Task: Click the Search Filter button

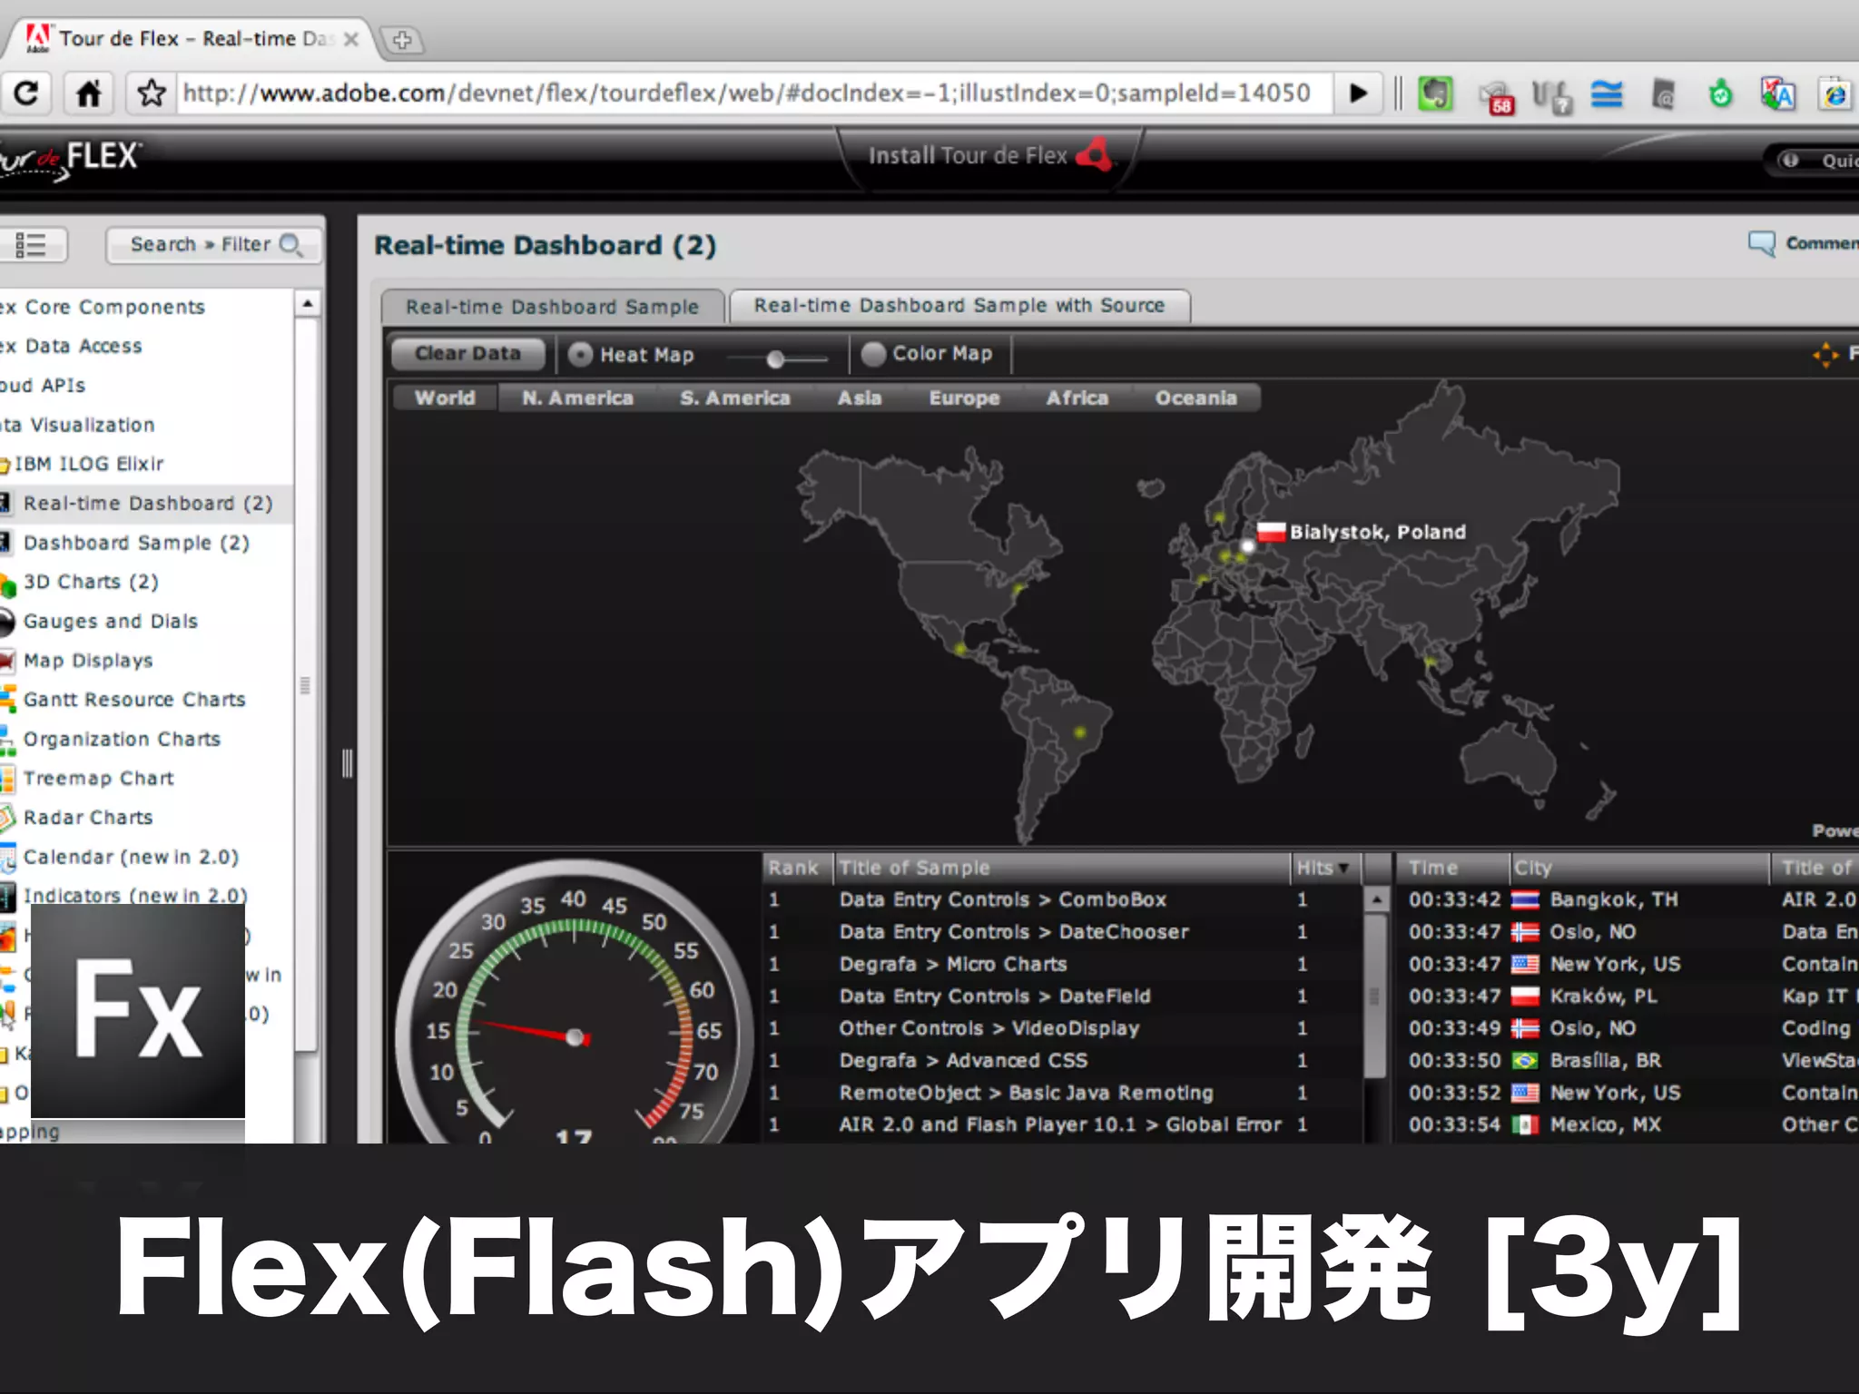Action: [214, 245]
